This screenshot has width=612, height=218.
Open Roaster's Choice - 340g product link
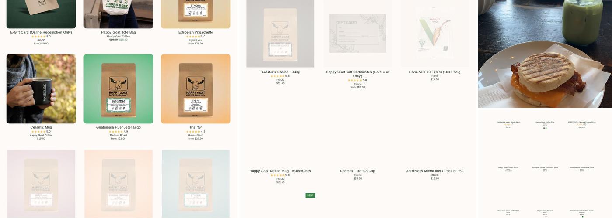[280, 72]
